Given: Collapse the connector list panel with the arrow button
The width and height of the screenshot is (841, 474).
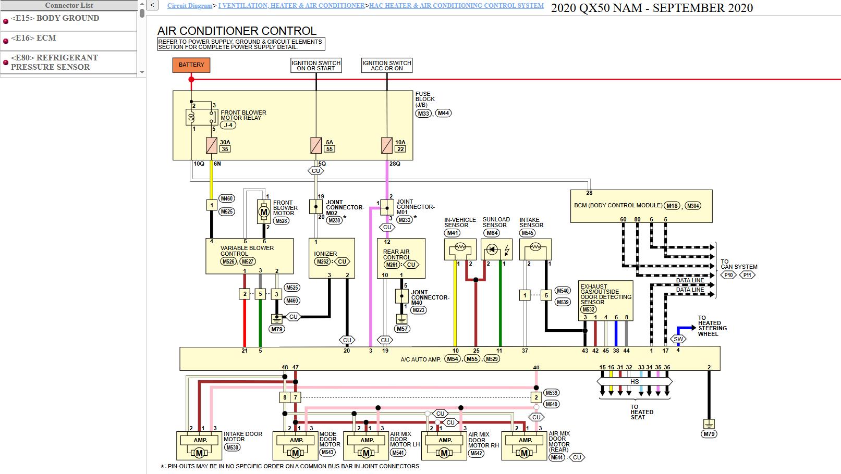Looking at the screenshot, I should click(152, 5).
